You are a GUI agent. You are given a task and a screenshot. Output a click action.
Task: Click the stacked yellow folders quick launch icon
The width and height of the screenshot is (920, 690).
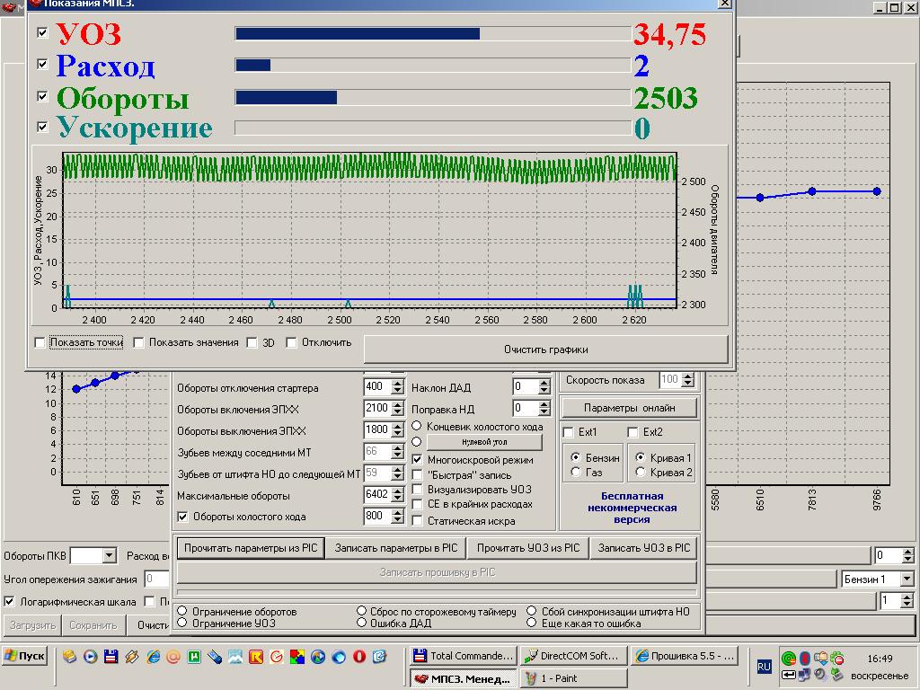(70, 657)
